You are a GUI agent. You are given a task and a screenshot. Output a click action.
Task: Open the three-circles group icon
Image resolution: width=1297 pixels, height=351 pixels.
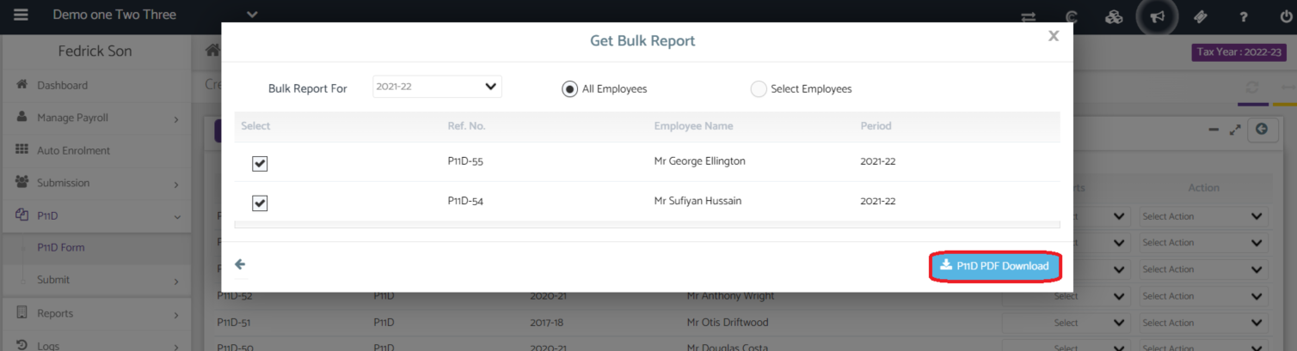(1115, 17)
